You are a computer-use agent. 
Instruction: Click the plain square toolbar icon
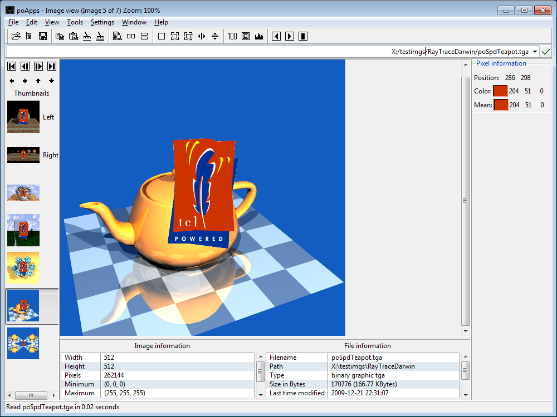[x=162, y=36]
